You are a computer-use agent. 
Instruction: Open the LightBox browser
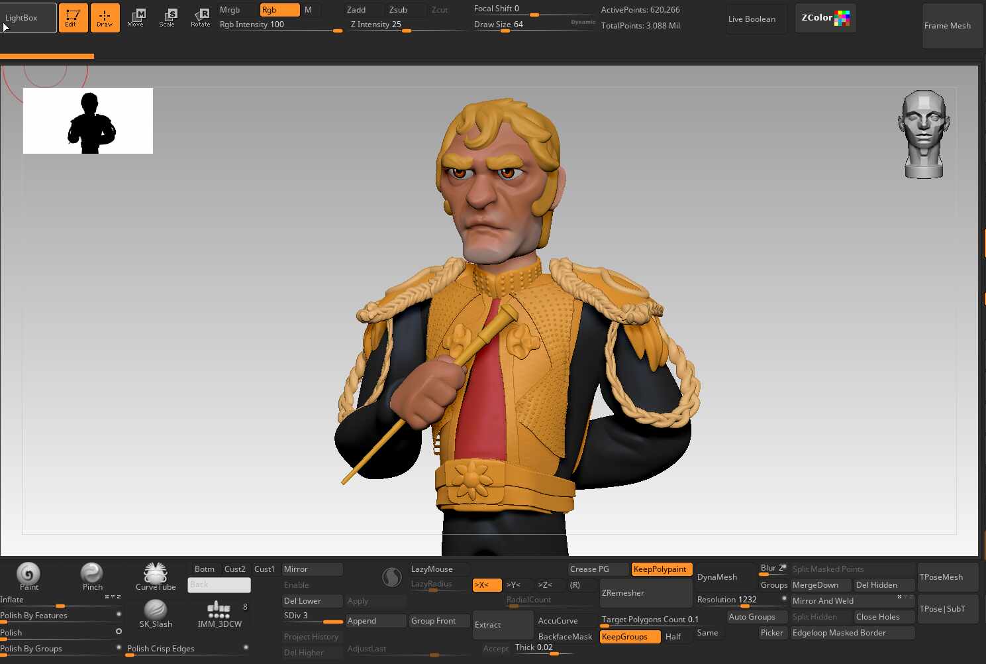[x=28, y=18]
